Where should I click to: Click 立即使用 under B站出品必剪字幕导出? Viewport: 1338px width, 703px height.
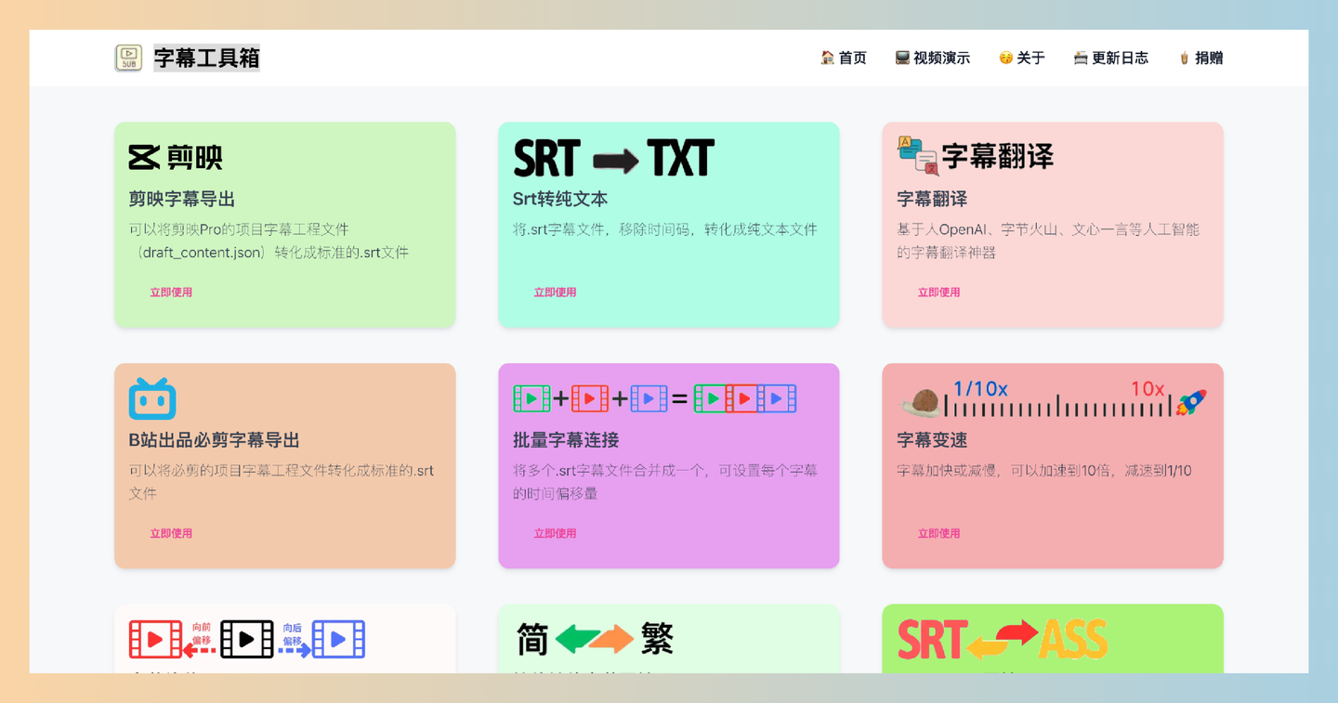(x=171, y=534)
